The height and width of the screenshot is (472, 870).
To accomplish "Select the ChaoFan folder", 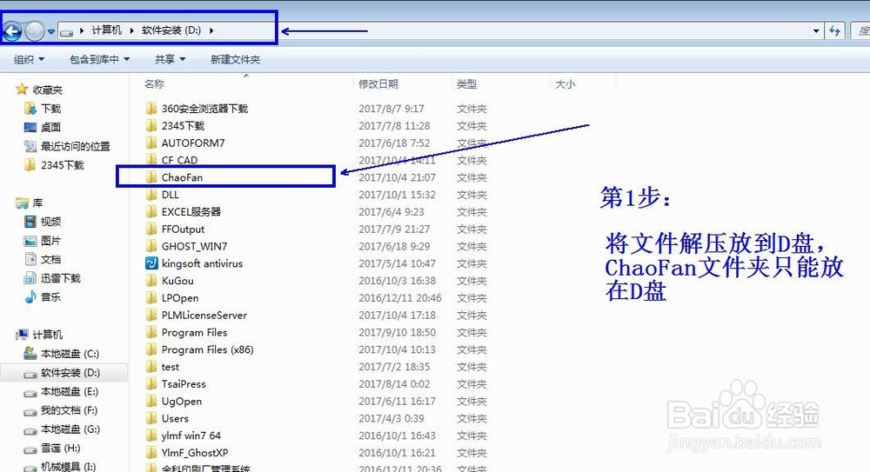I will 182,177.
